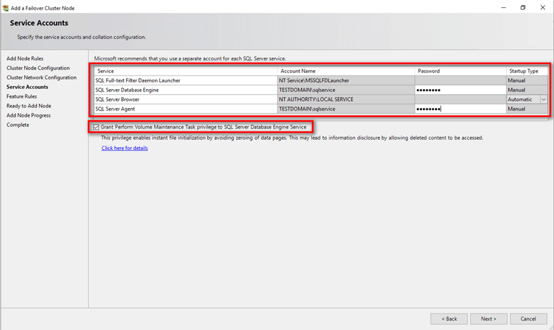Viewport: 554px width, 330px height.
Task: Select Complete step in sidebar
Action: (18, 125)
